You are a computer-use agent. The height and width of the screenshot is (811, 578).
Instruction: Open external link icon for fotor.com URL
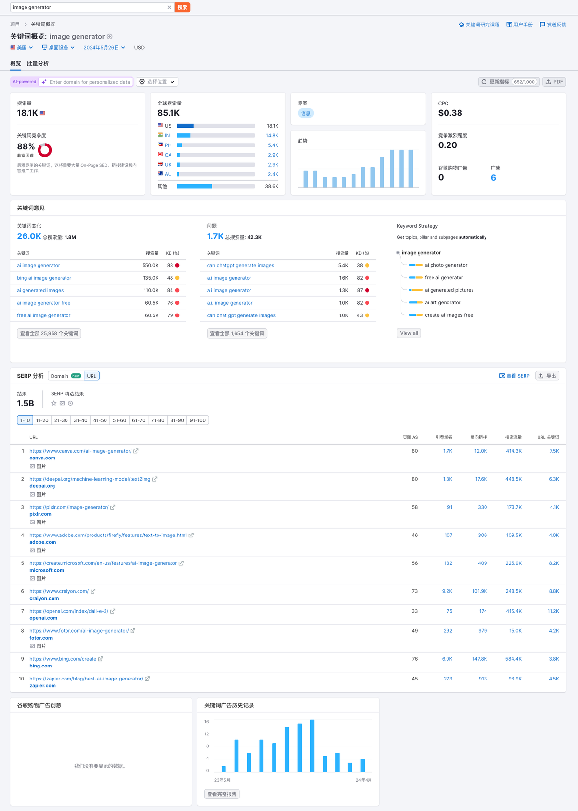pyautogui.click(x=133, y=631)
